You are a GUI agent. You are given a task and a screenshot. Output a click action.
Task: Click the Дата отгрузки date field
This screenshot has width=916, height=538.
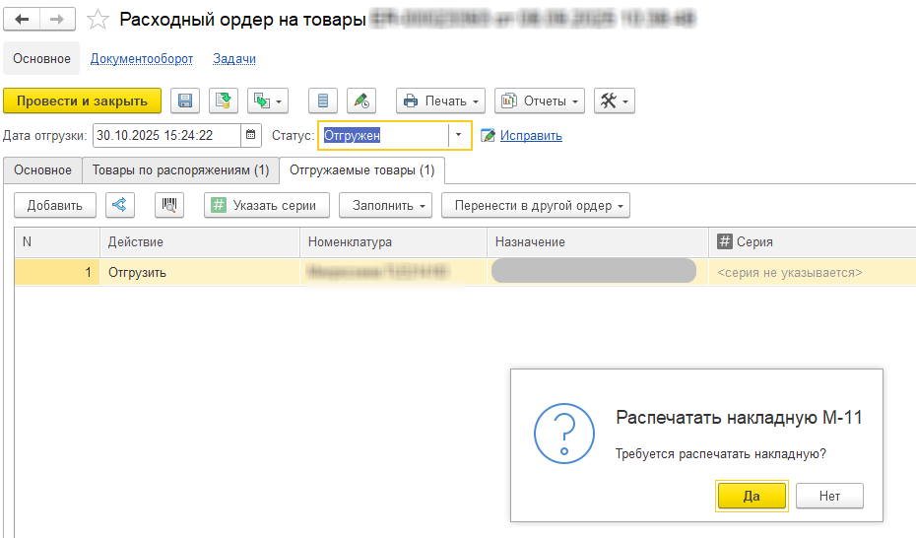click(x=165, y=135)
